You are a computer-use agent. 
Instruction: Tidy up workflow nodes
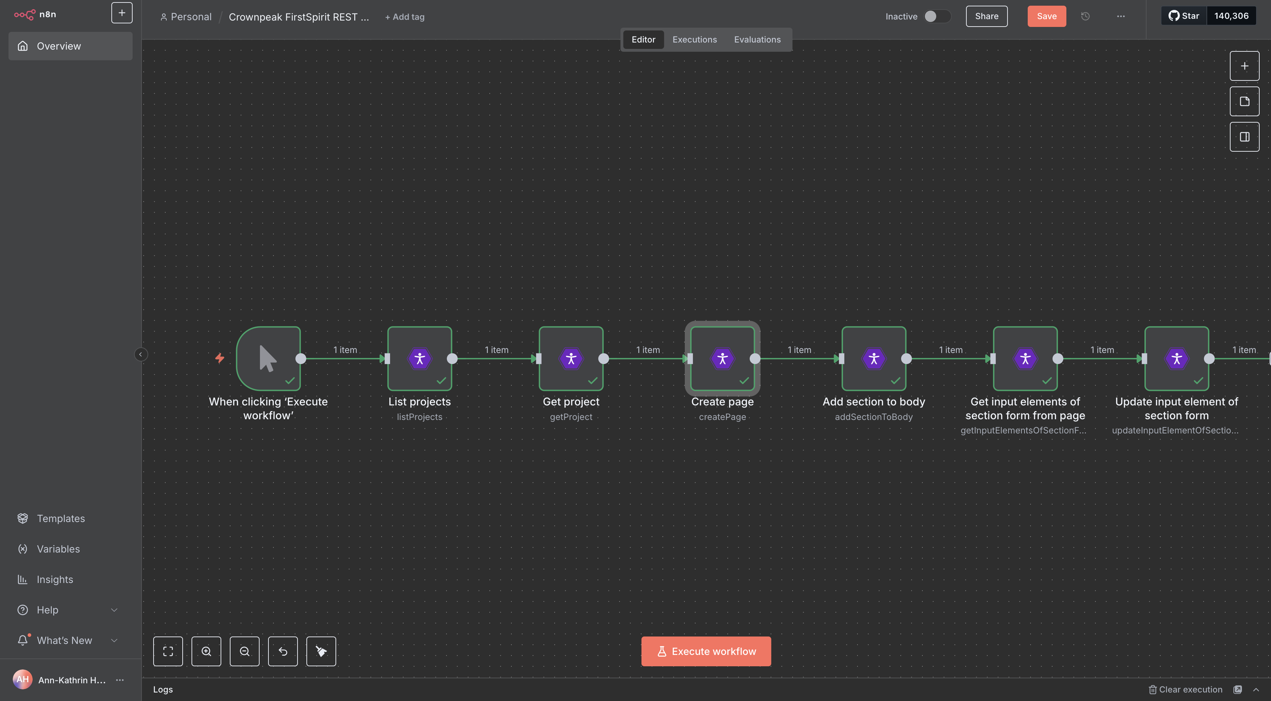click(x=321, y=651)
